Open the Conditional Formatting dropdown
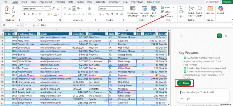 [133, 12]
